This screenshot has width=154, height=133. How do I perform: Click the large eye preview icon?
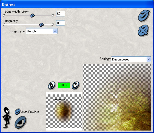[x=21, y=122]
